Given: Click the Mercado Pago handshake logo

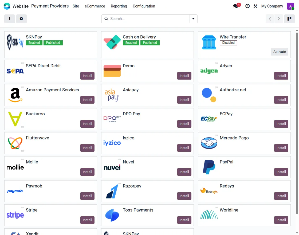Looking at the screenshot, I should [209, 143].
